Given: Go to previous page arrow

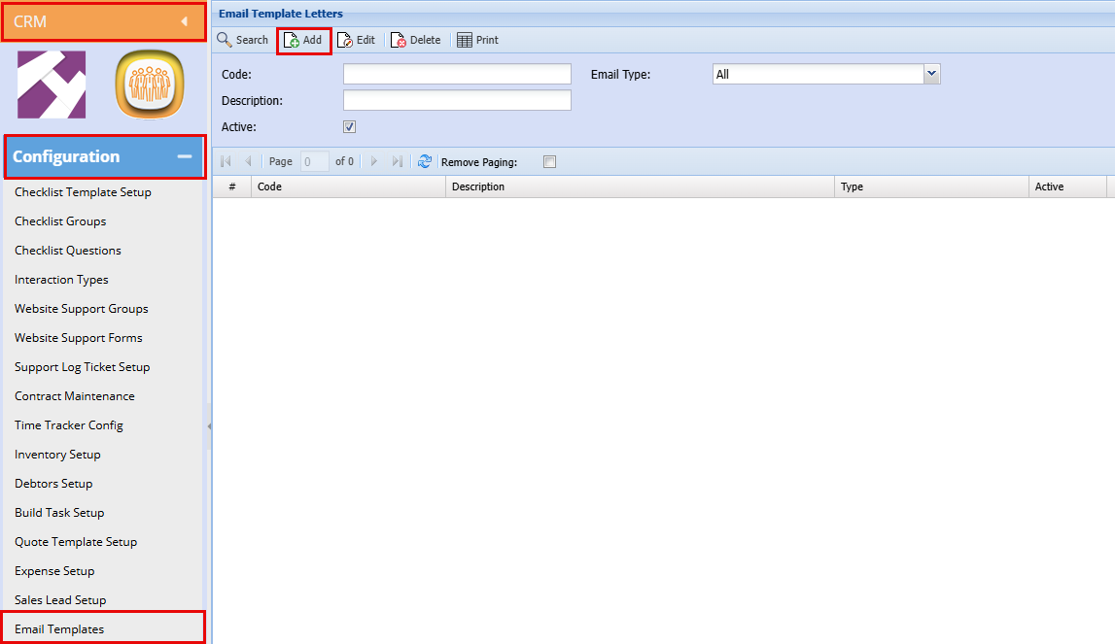Looking at the screenshot, I should pos(248,161).
